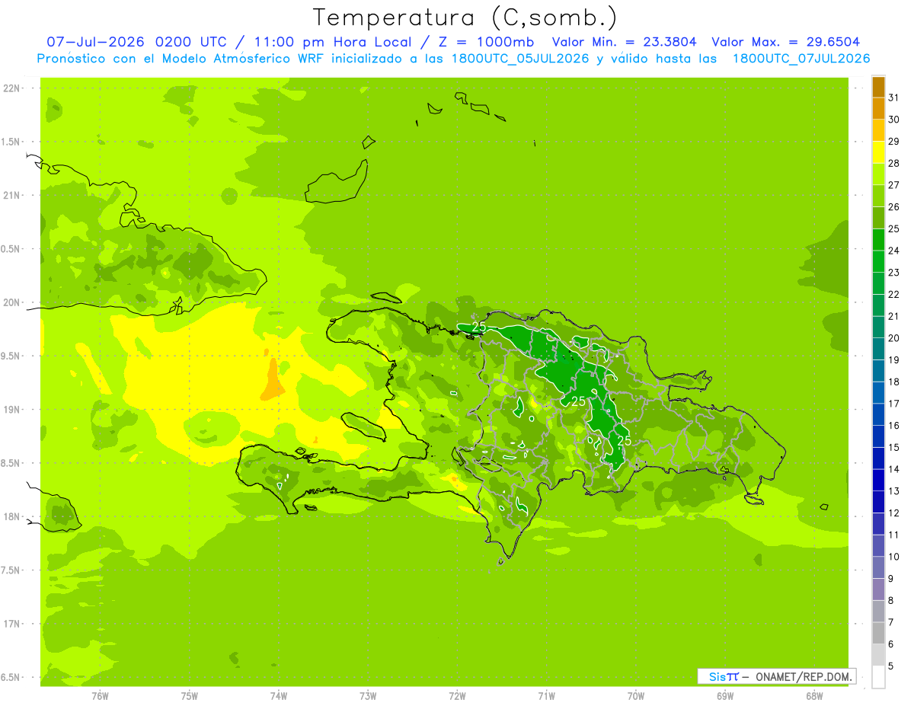This screenshot has height=706, width=914.
Task: Click the legend number 10
Action: click(x=893, y=557)
